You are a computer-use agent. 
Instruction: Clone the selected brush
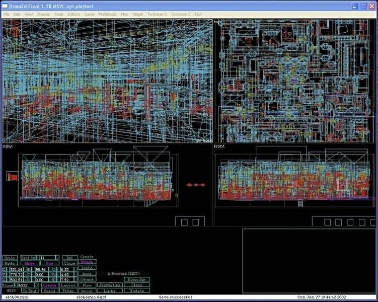pyautogui.click(x=69, y=263)
